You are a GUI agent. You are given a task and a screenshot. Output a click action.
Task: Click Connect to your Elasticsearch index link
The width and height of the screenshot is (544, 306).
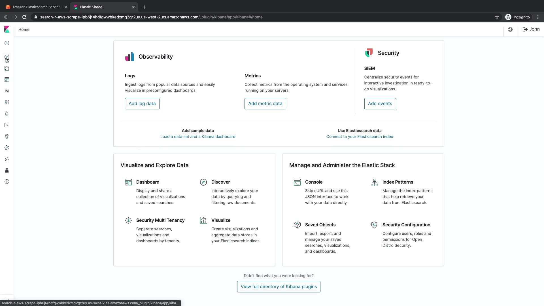360,137
